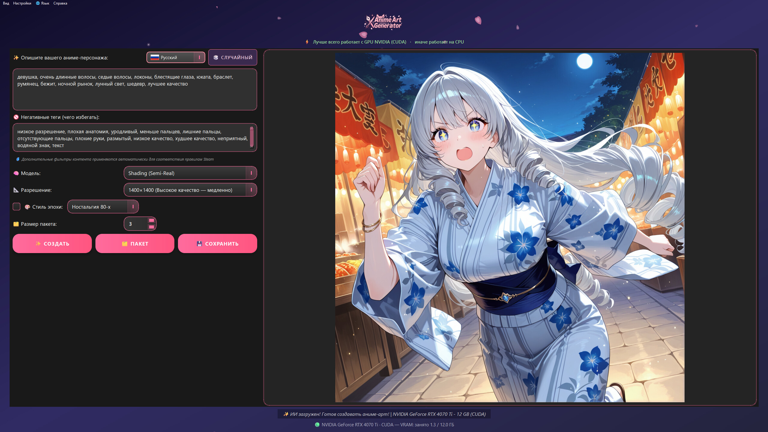The image size is (768, 432).
Task: Open the Настройки menu
Action: click(x=22, y=3)
